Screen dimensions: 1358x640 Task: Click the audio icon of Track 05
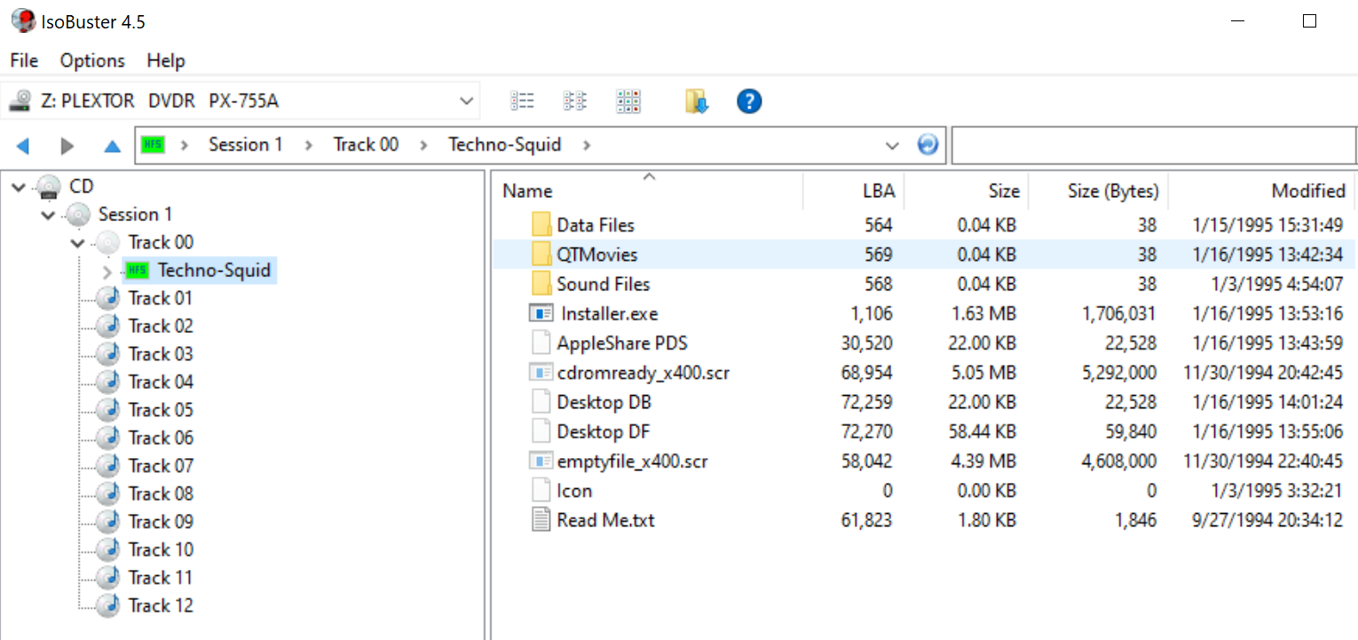(x=108, y=410)
